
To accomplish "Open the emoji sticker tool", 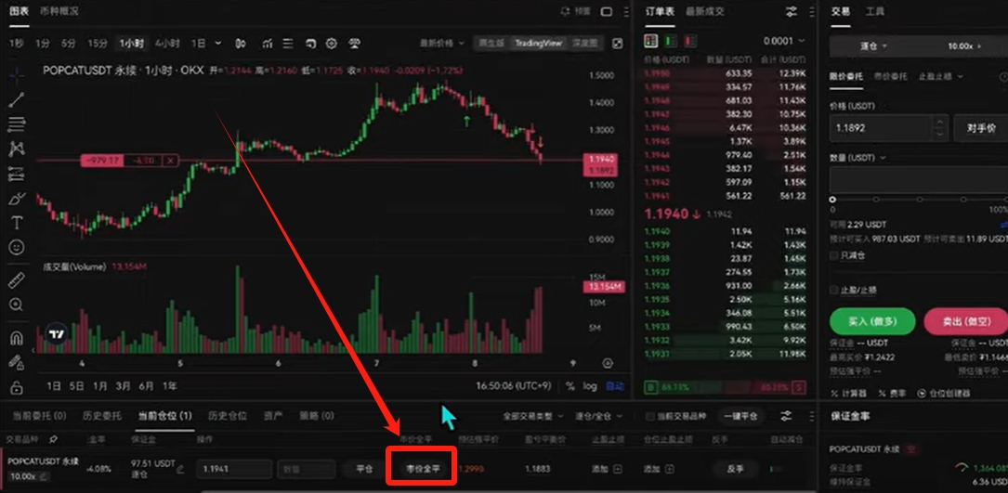I will 18,247.
